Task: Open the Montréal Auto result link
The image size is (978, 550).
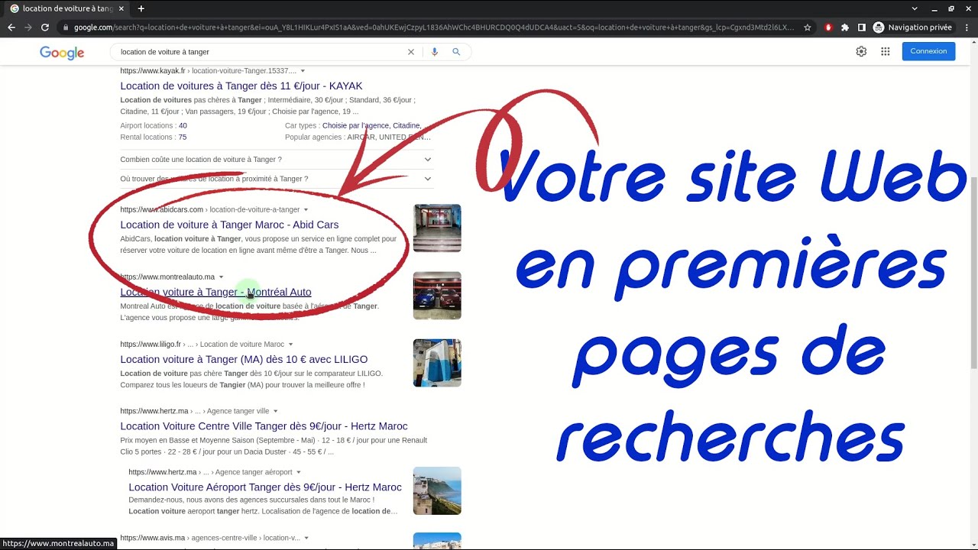Action: coord(215,292)
